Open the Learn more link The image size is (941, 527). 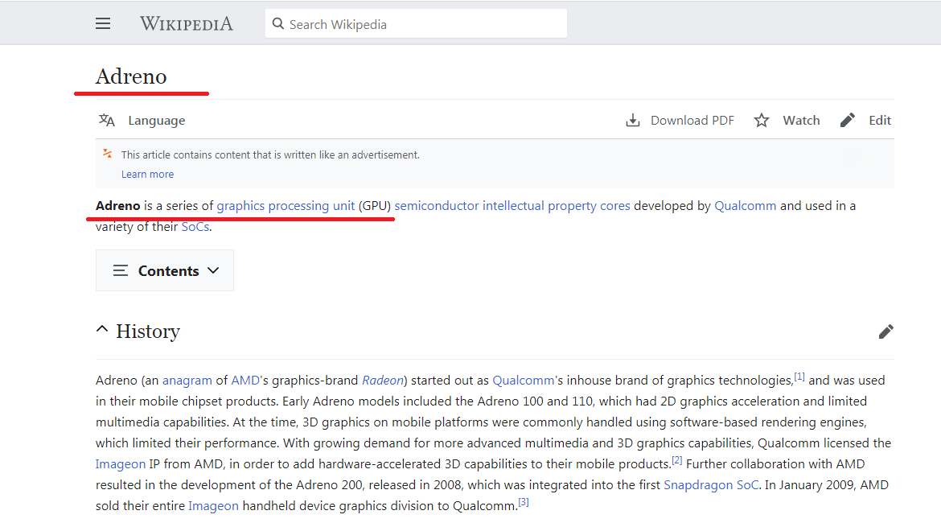147,175
